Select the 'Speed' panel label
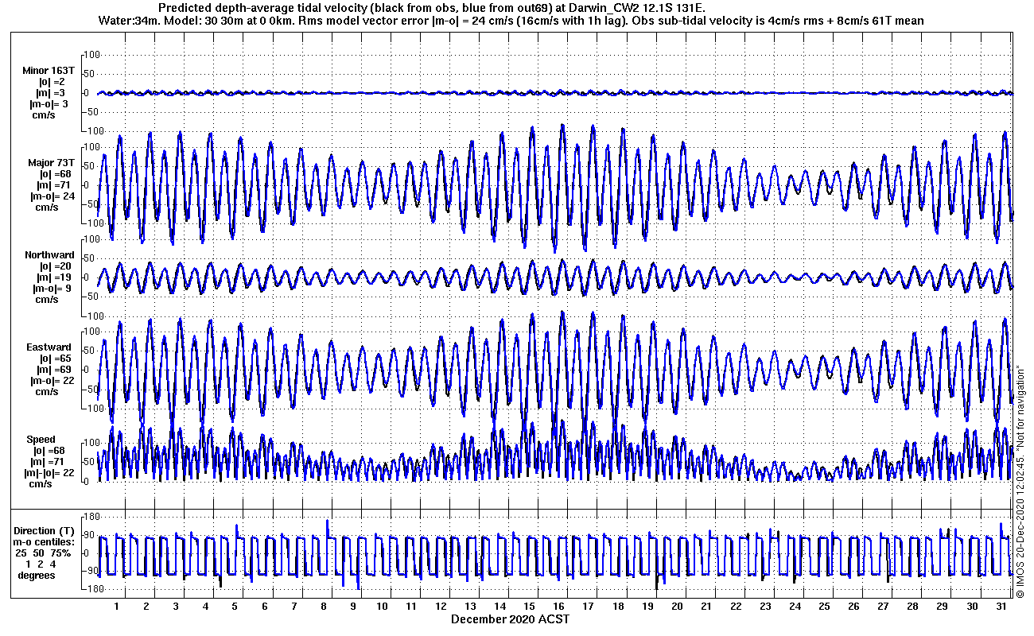The height and width of the screenshot is (636, 1034). 41,440
